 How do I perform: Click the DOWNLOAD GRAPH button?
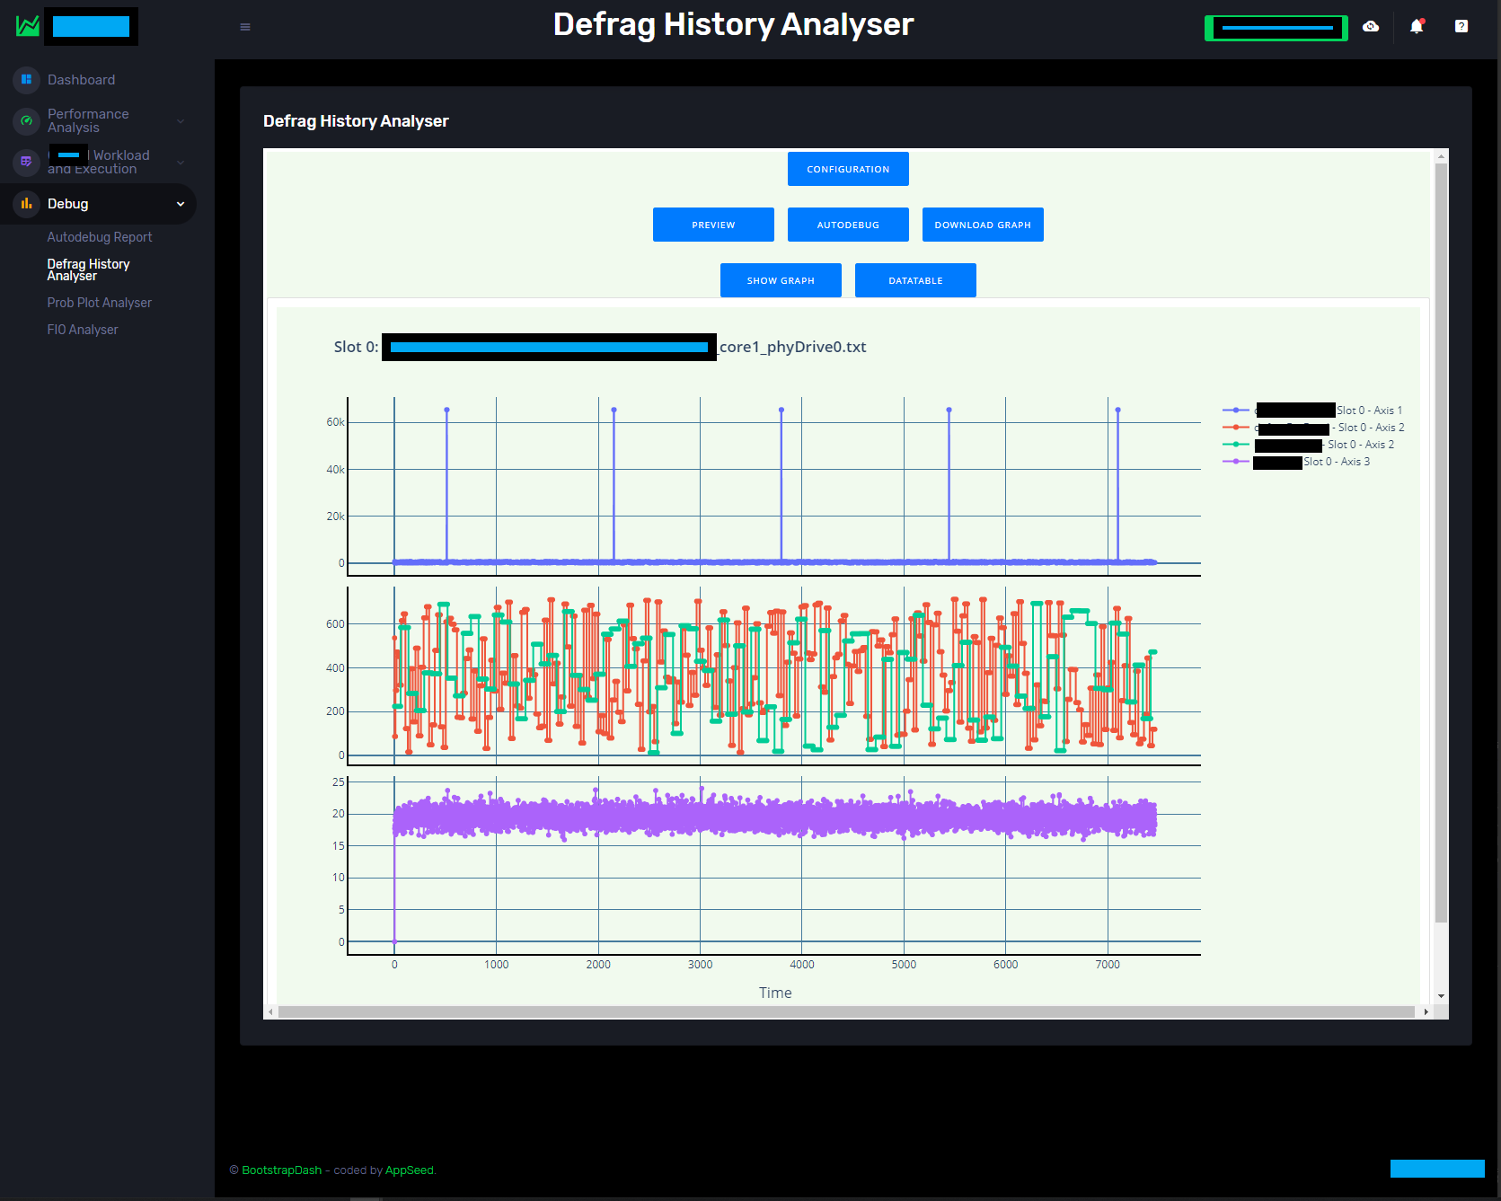click(983, 225)
